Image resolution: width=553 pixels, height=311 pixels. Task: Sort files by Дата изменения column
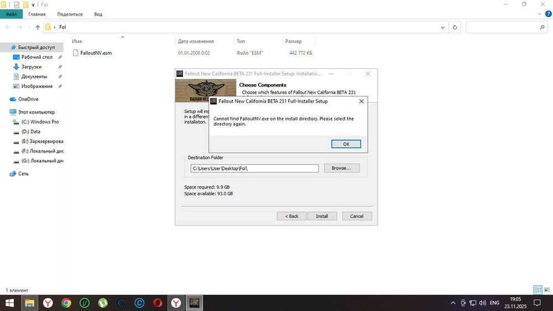tap(196, 41)
